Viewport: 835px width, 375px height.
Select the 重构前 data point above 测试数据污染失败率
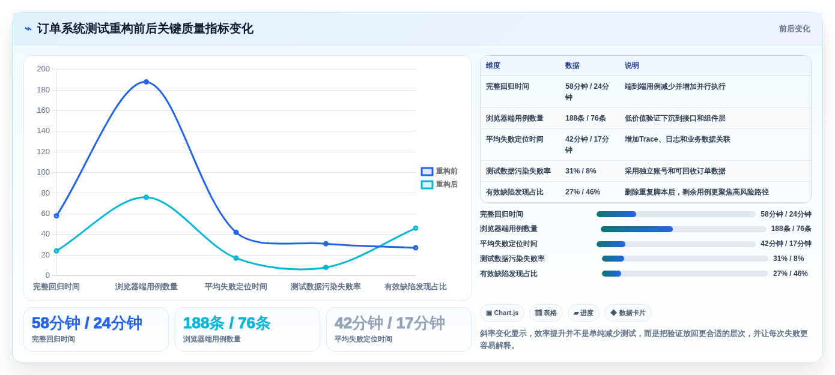[326, 244]
